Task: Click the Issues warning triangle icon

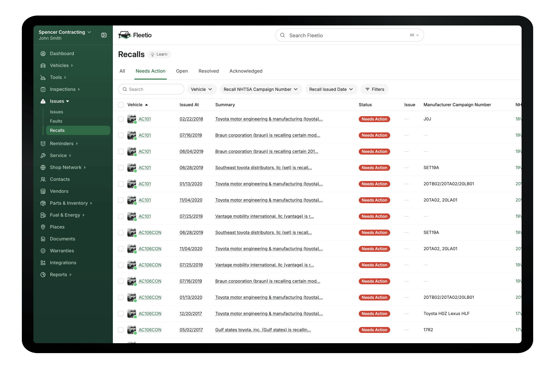Action: tap(43, 101)
